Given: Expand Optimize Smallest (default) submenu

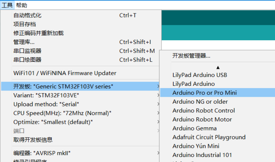Looking at the screenshot, I should 80,122.
